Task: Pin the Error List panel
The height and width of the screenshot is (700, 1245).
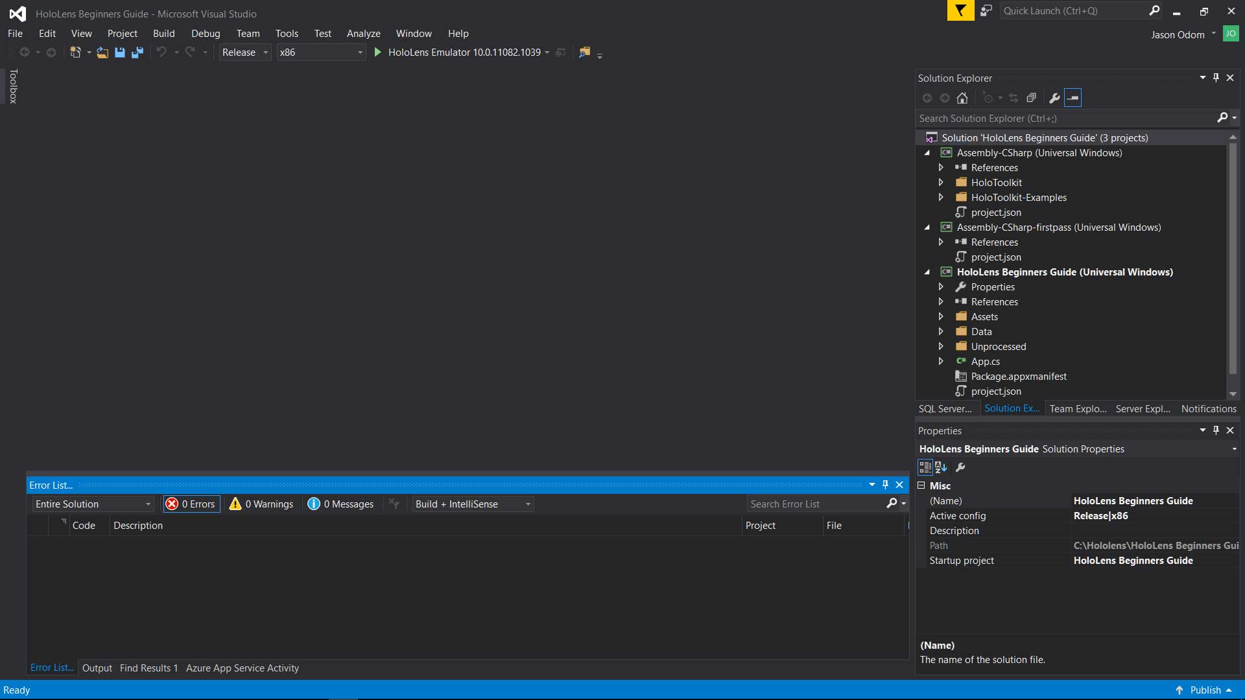Action: click(x=885, y=485)
